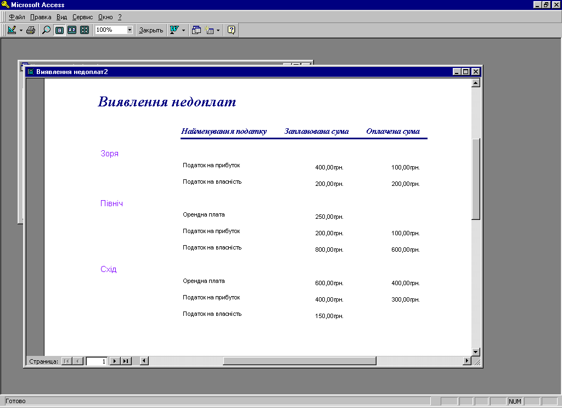The width and height of the screenshot is (562, 408).
Task: Click the resize grip of report window
Action: point(477,362)
